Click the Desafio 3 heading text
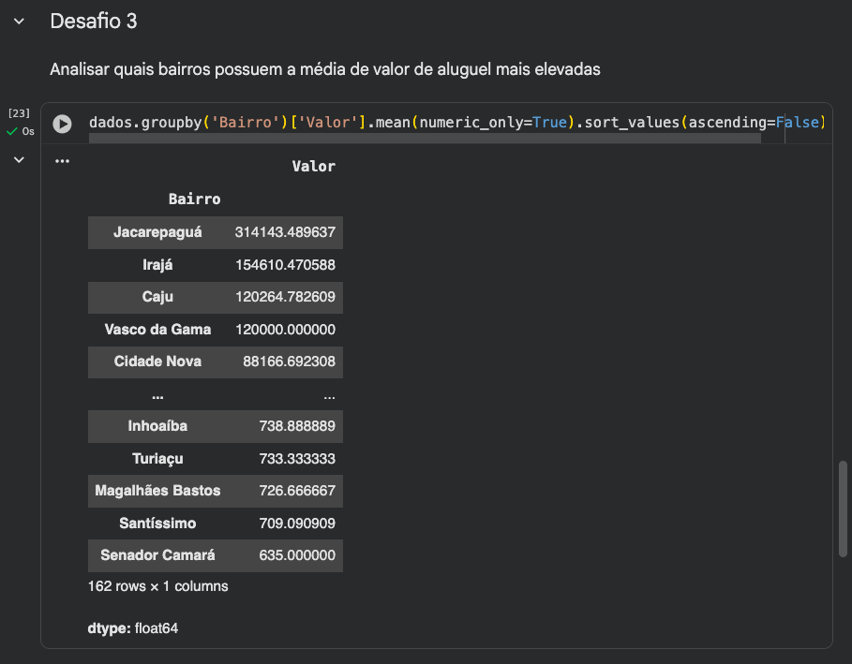Image resolution: width=852 pixels, height=664 pixels. point(94,21)
